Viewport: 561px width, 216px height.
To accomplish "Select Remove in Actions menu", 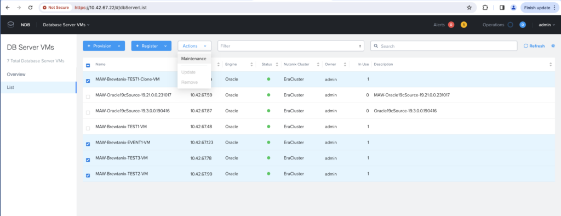I will 189,82.
